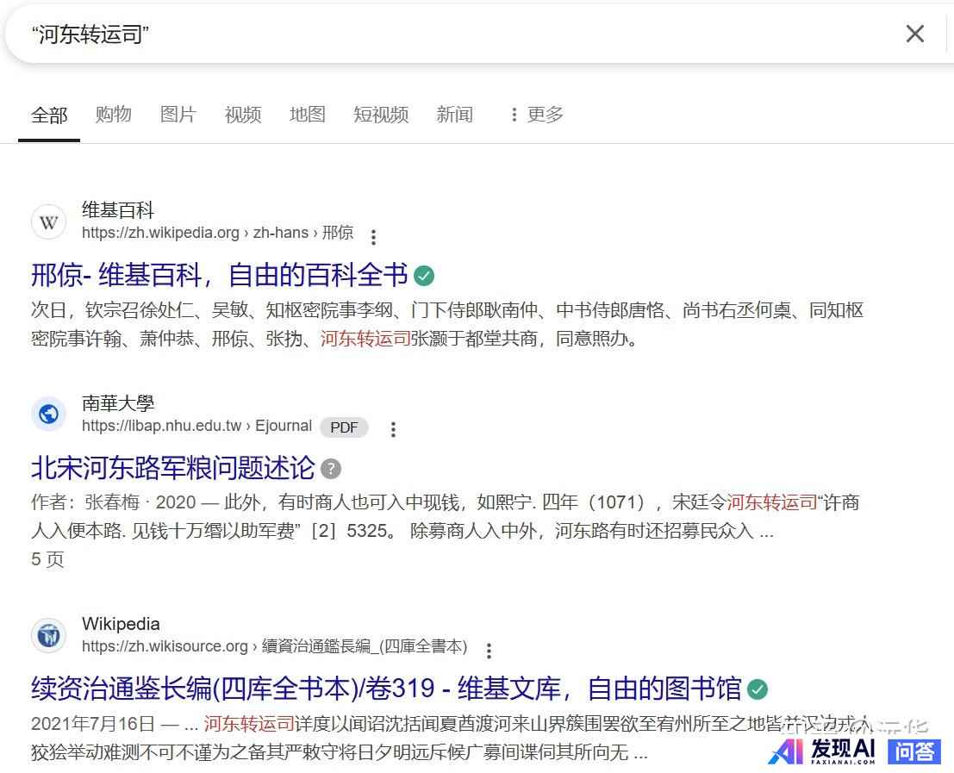The image size is (954, 773).
Task: Clear the search box with the X icon
Action: (x=915, y=34)
